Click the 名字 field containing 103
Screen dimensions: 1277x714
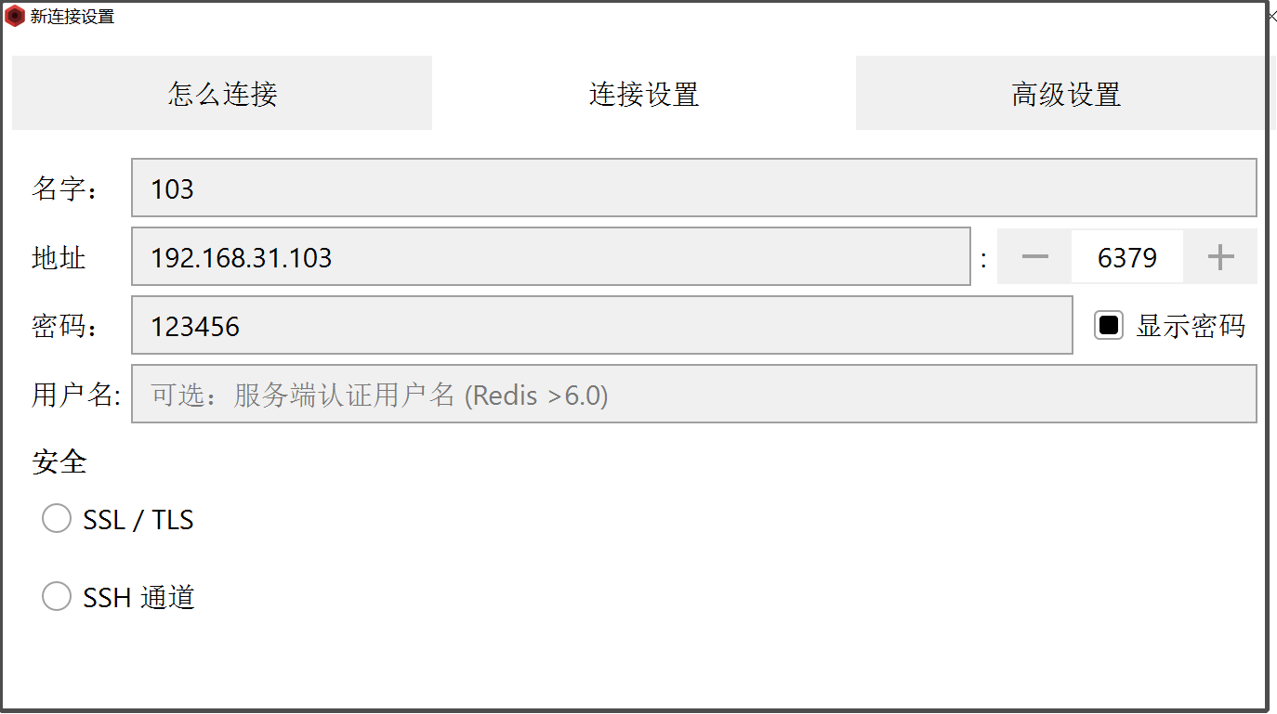click(x=693, y=188)
